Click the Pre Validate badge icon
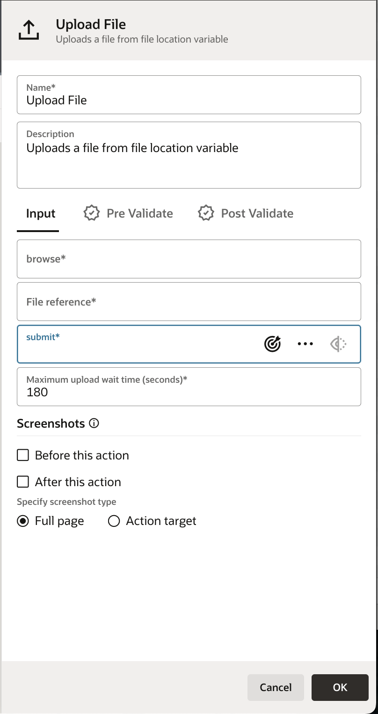Image resolution: width=378 pixels, height=714 pixels. click(x=92, y=213)
